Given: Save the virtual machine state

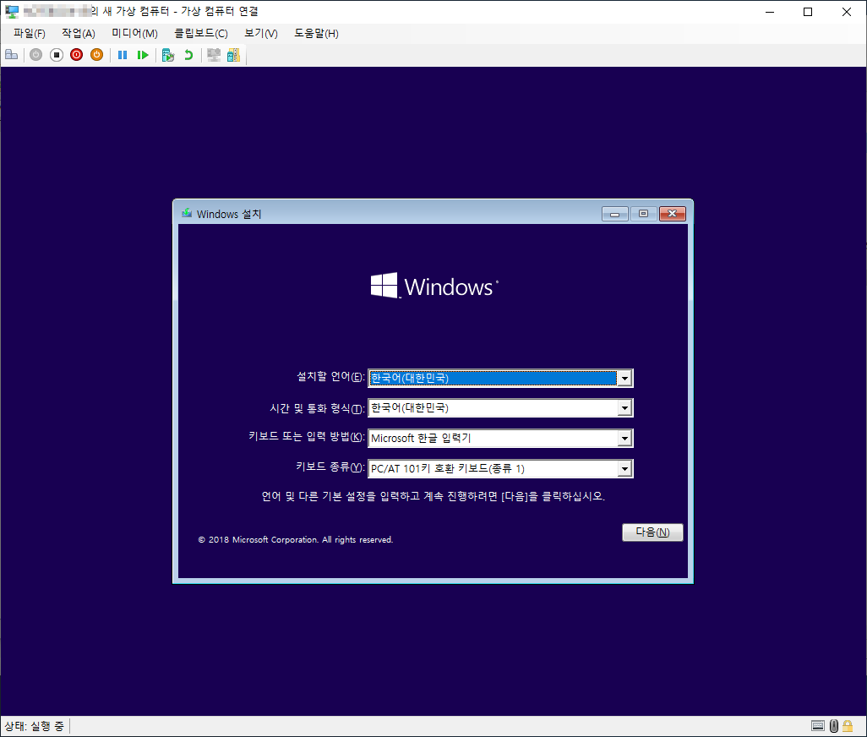Looking at the screenshot, I should pos(96,54).
